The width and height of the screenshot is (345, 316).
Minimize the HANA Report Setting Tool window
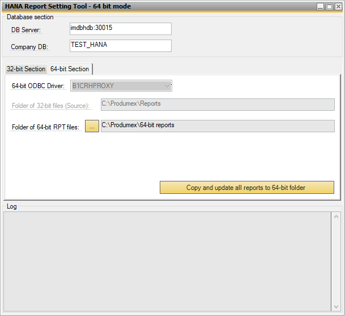click(x=321, y=6)
